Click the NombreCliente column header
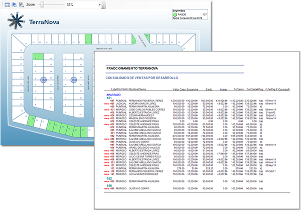301x211 pixels. (x=137, y=89)
